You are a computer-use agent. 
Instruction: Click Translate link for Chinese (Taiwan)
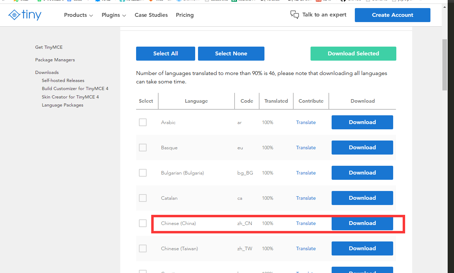coord(306,248)
